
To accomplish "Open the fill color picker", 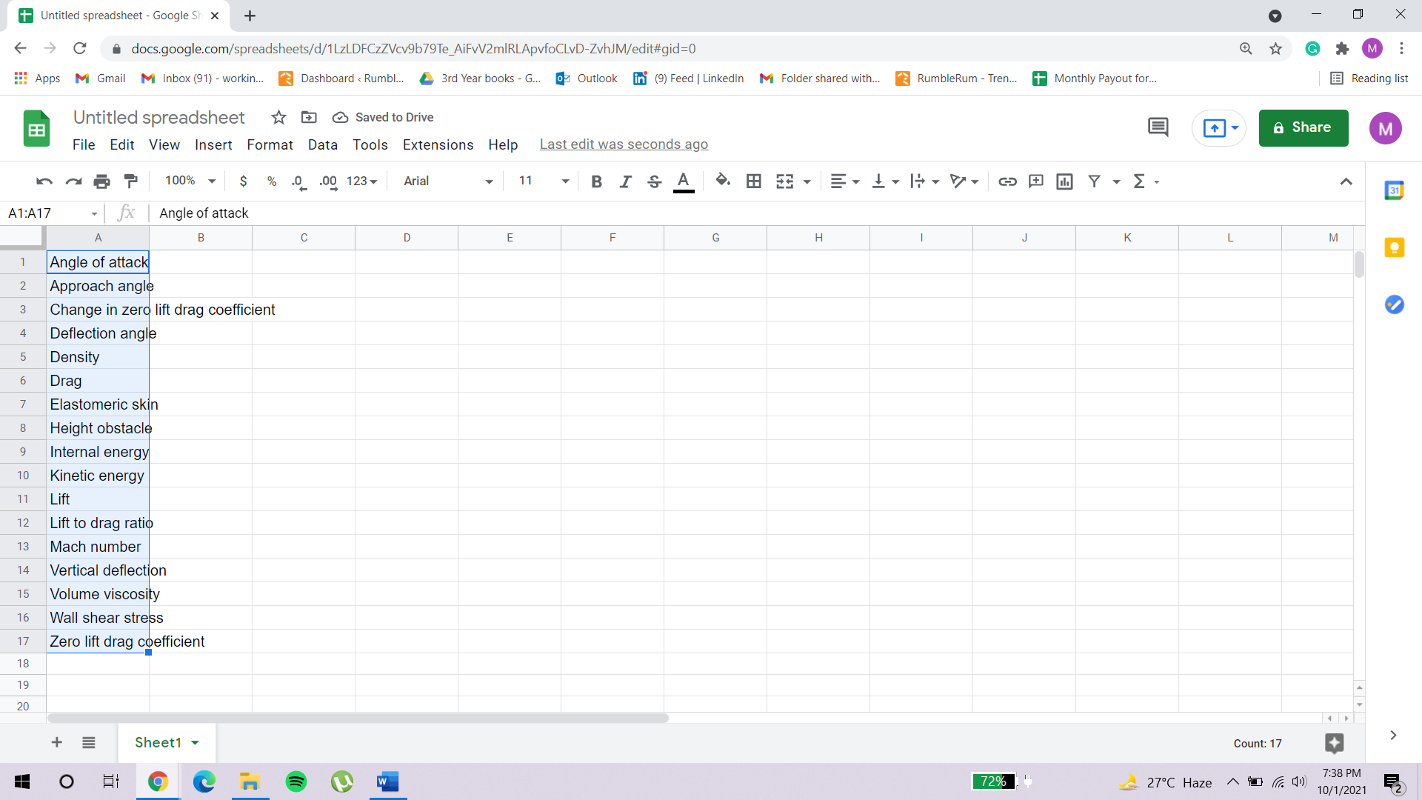I will coord(723,181).
